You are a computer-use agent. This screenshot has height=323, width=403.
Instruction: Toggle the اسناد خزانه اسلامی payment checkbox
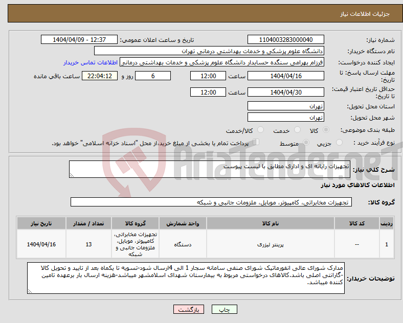pyautogui.click(x=256, y=142)
